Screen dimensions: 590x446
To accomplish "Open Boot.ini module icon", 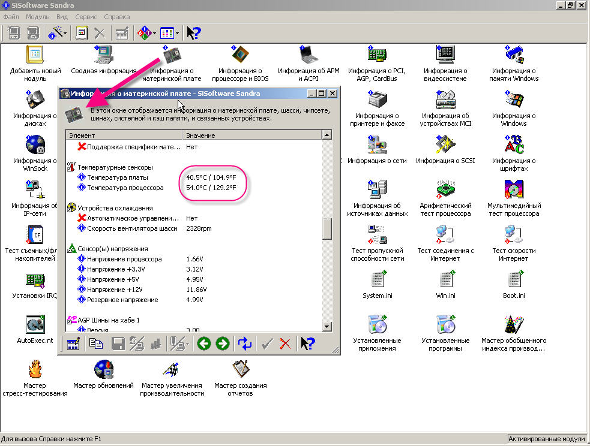I will click(x=514, y=285).
